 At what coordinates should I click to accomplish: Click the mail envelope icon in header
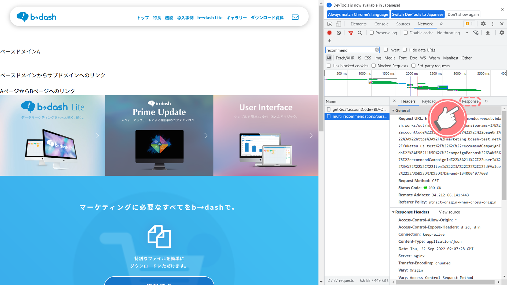click(295, 17)
